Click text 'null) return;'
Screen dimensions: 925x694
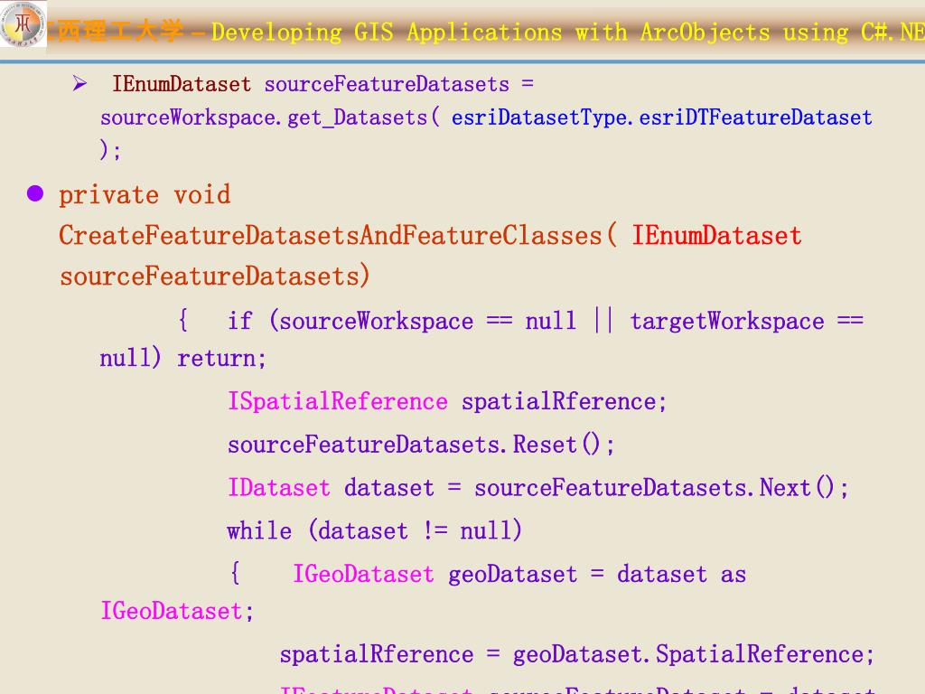coord(182,358)
